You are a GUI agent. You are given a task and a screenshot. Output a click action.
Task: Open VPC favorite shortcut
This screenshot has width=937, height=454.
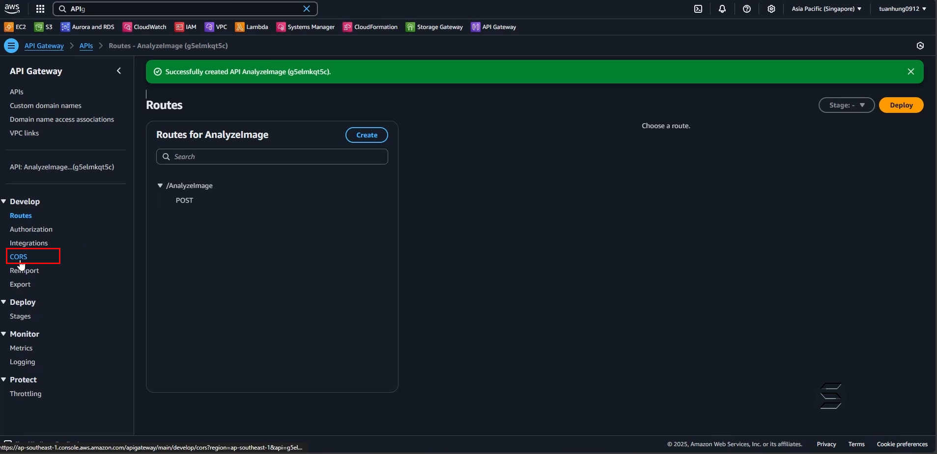(216, 27)
